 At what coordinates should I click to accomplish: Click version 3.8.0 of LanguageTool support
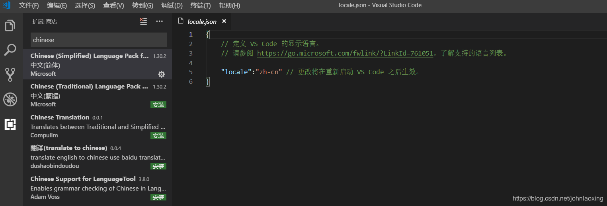(x=144, y=179)
